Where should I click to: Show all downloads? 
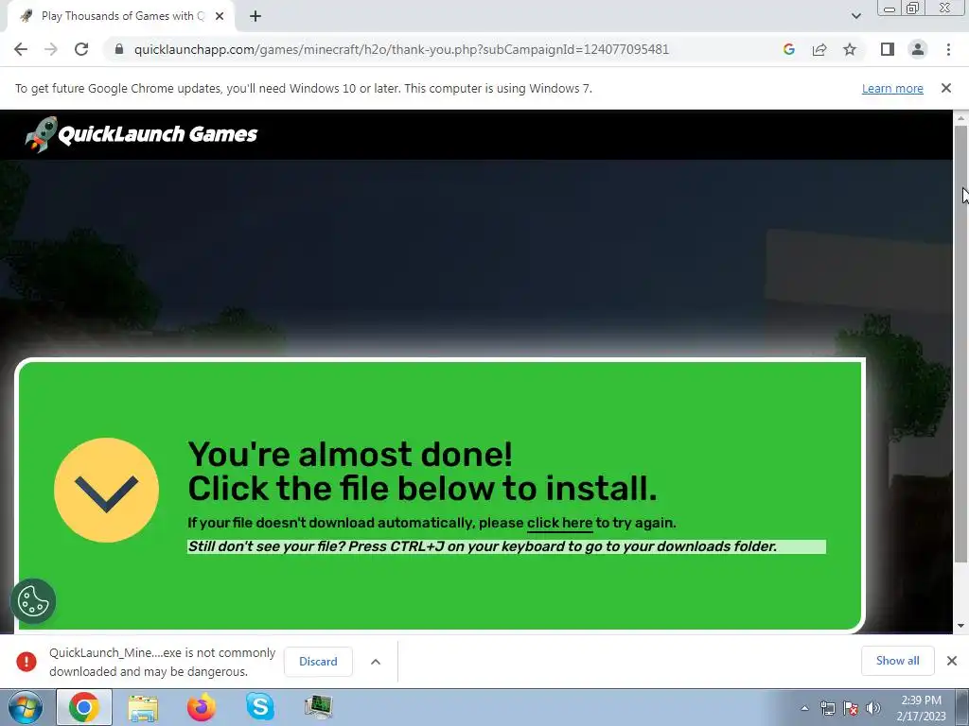[x=897, y=661]
